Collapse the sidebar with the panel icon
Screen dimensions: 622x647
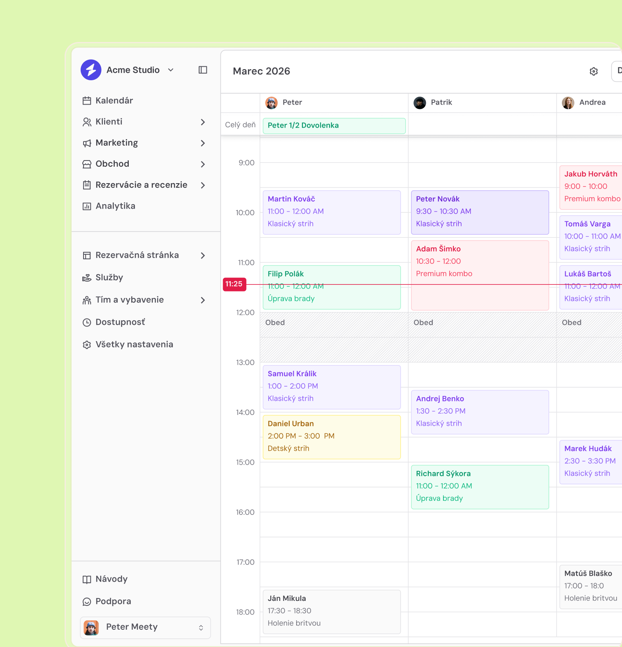[203, 70]
